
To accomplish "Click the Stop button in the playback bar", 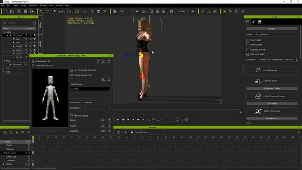I will click(123, 119).
